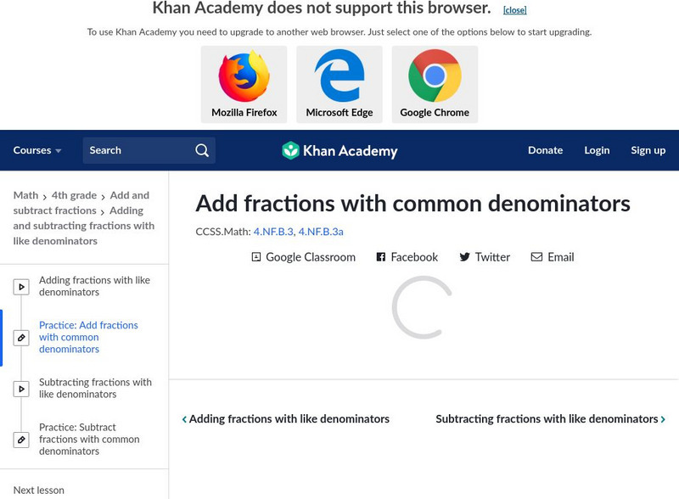Open 'Subtracting fractions with like denominators' sidebar video
This screenshot has height=499, width=679.
coord(95,388)
